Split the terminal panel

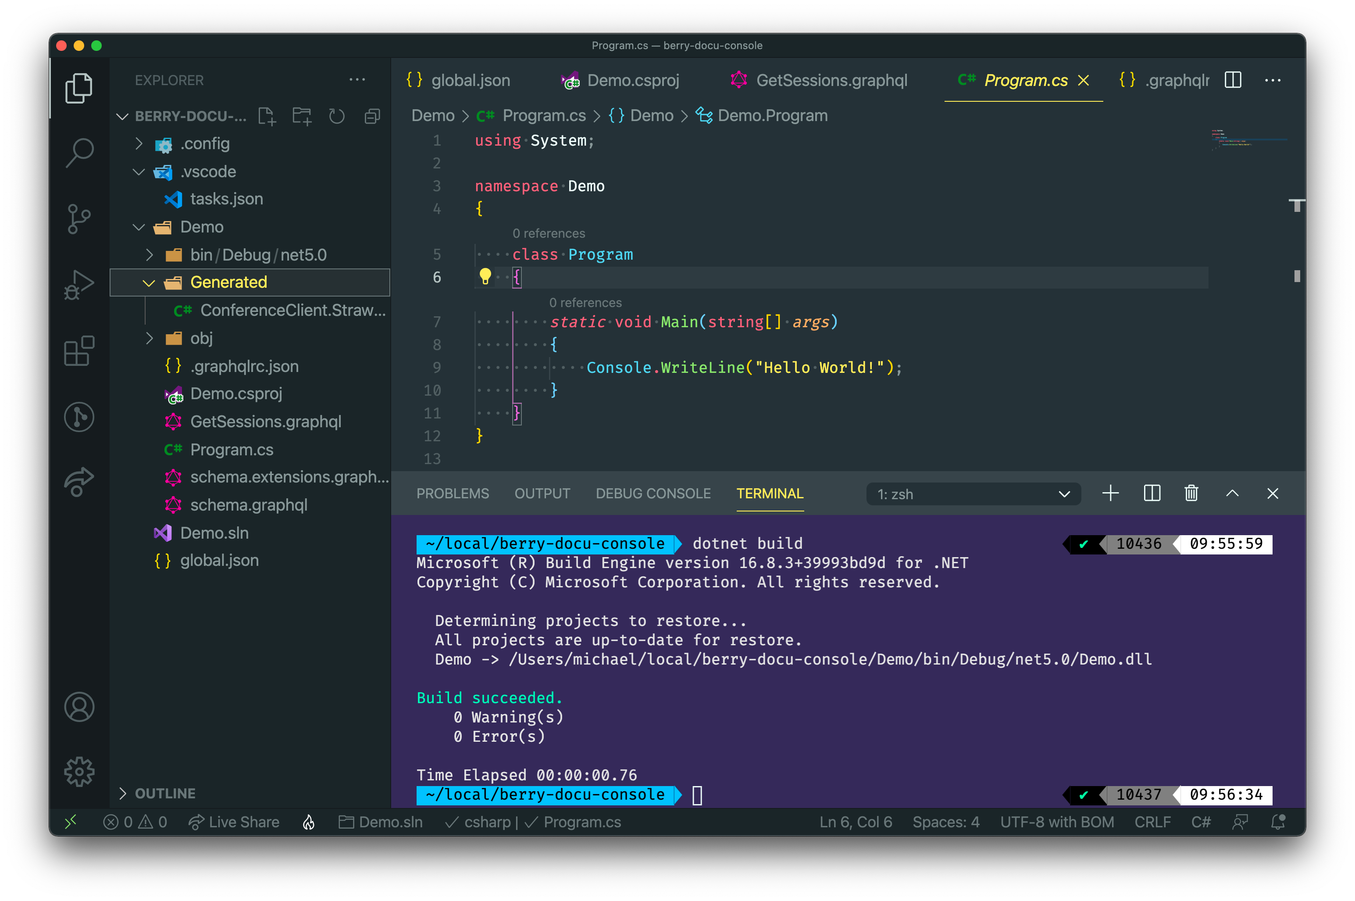tap(1152, 493)
